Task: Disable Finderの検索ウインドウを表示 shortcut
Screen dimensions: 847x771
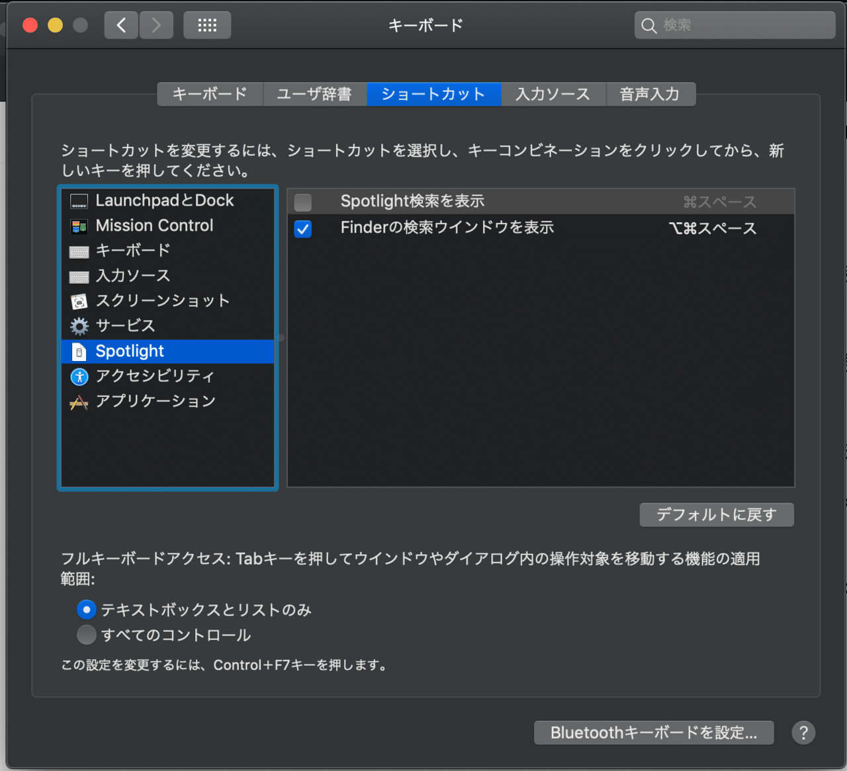Action: point(302,229)
